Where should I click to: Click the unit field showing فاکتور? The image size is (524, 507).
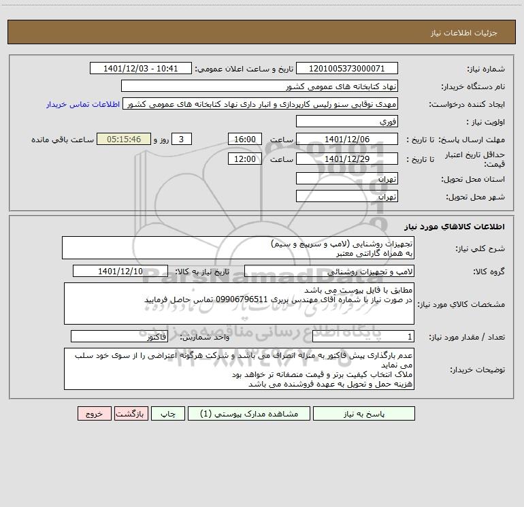click(x=119, y=336)
